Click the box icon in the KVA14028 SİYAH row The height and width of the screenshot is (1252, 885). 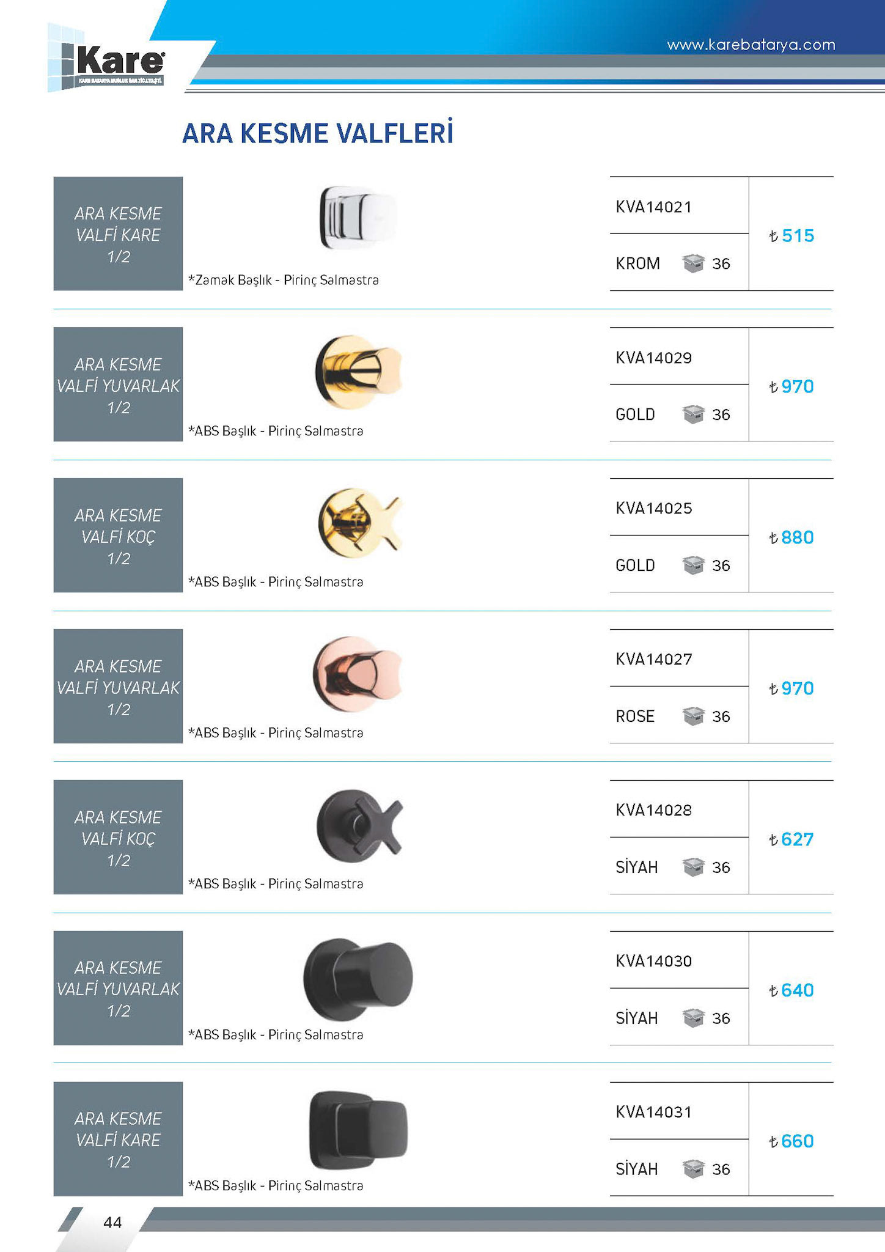click(x=693, y=867)
